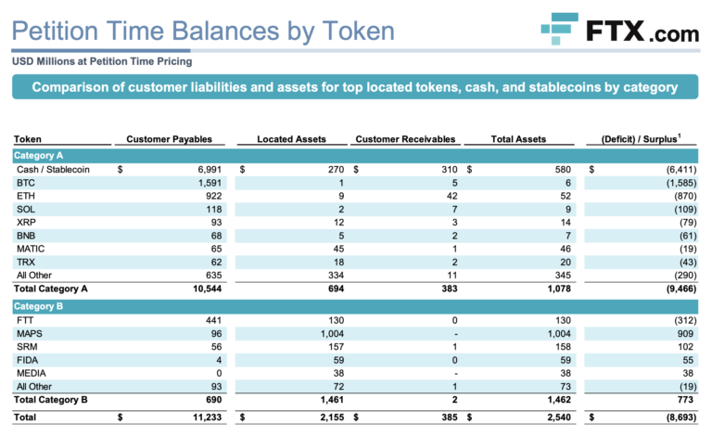Select the 'Category B' section header
The height and width of the screenshot is (437, 712).
point(355,306)
